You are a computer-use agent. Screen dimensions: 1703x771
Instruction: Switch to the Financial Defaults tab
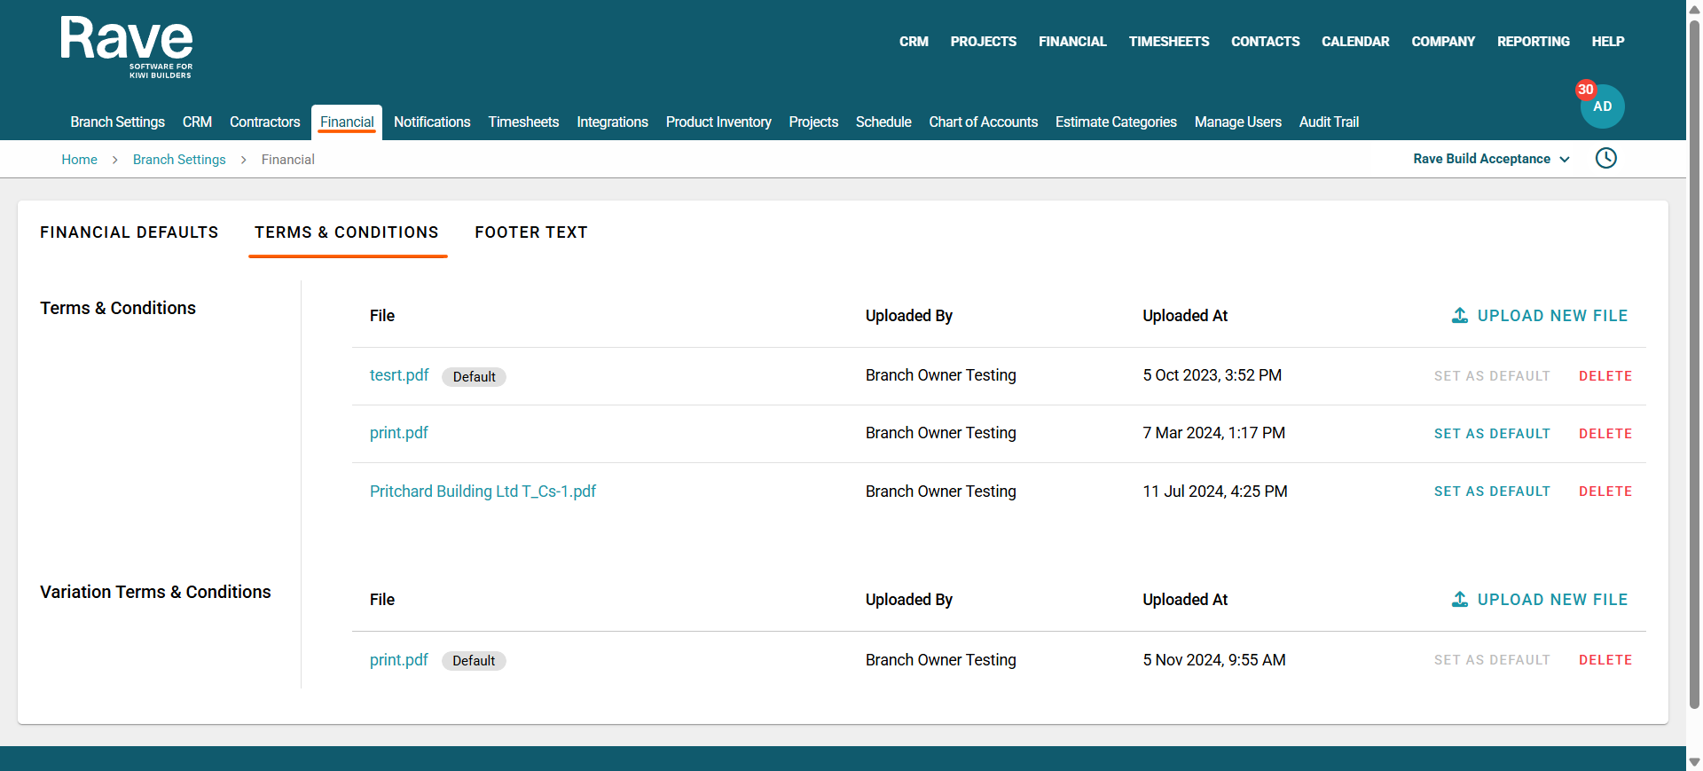click(x=129, y=232)
